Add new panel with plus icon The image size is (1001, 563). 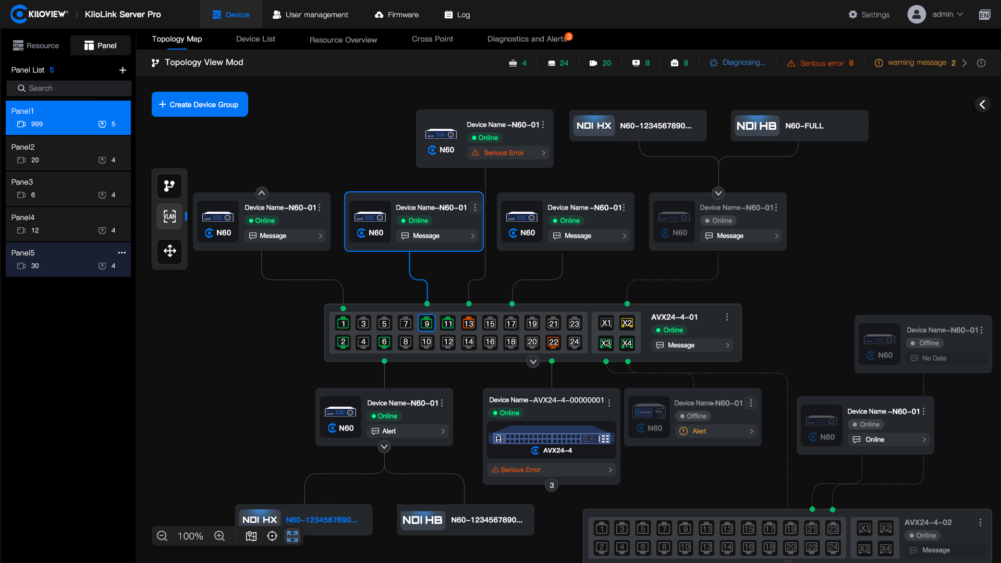coord(123,70)
